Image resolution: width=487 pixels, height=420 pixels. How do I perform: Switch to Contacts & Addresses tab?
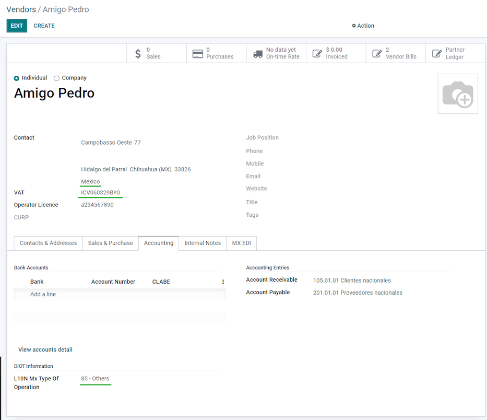tap(48, 243)
